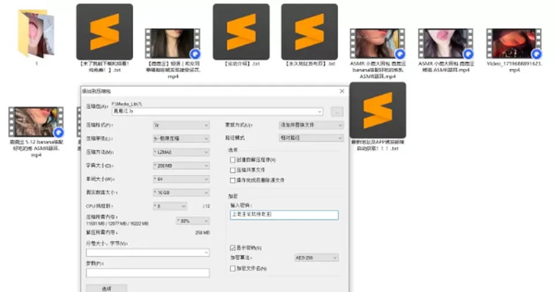Close the add to archive dialog

342,91
